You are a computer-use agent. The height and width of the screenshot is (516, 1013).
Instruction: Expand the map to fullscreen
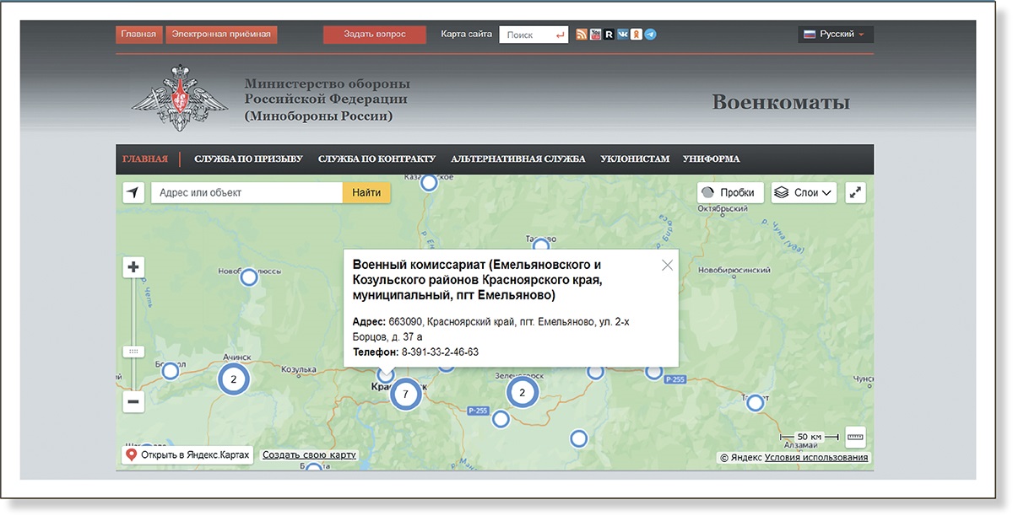coord(854,191)
